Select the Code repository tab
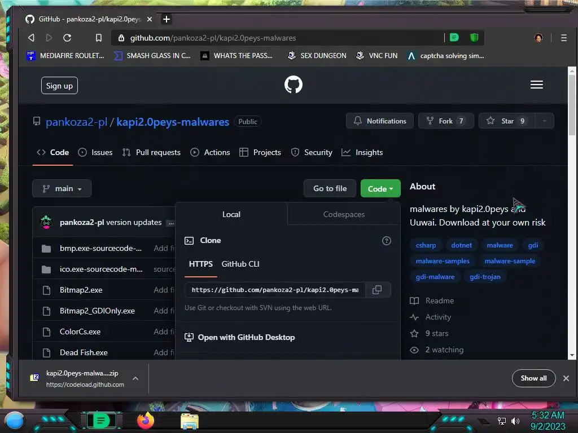Screen dimensions: 578x433 52,152
